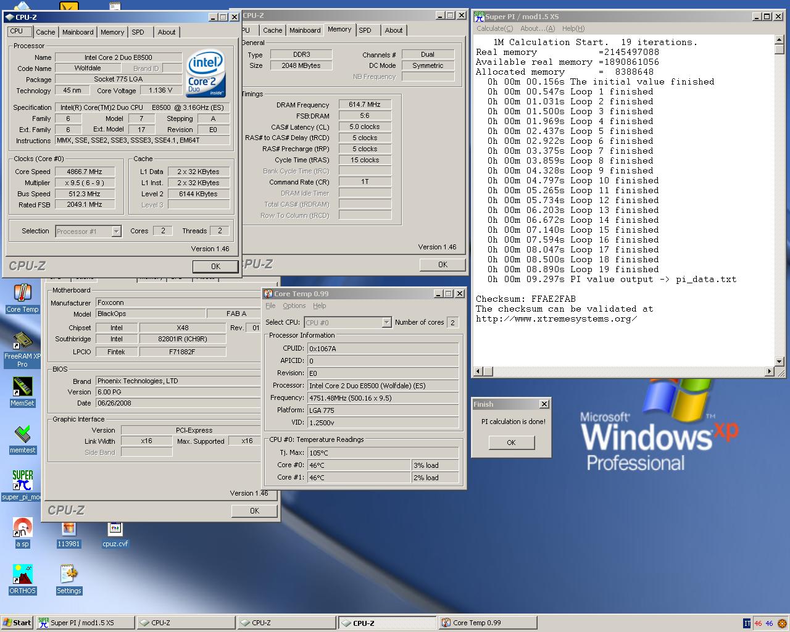
Task: Open the Processor #1 selection dropdown
Action: point(116,231)
